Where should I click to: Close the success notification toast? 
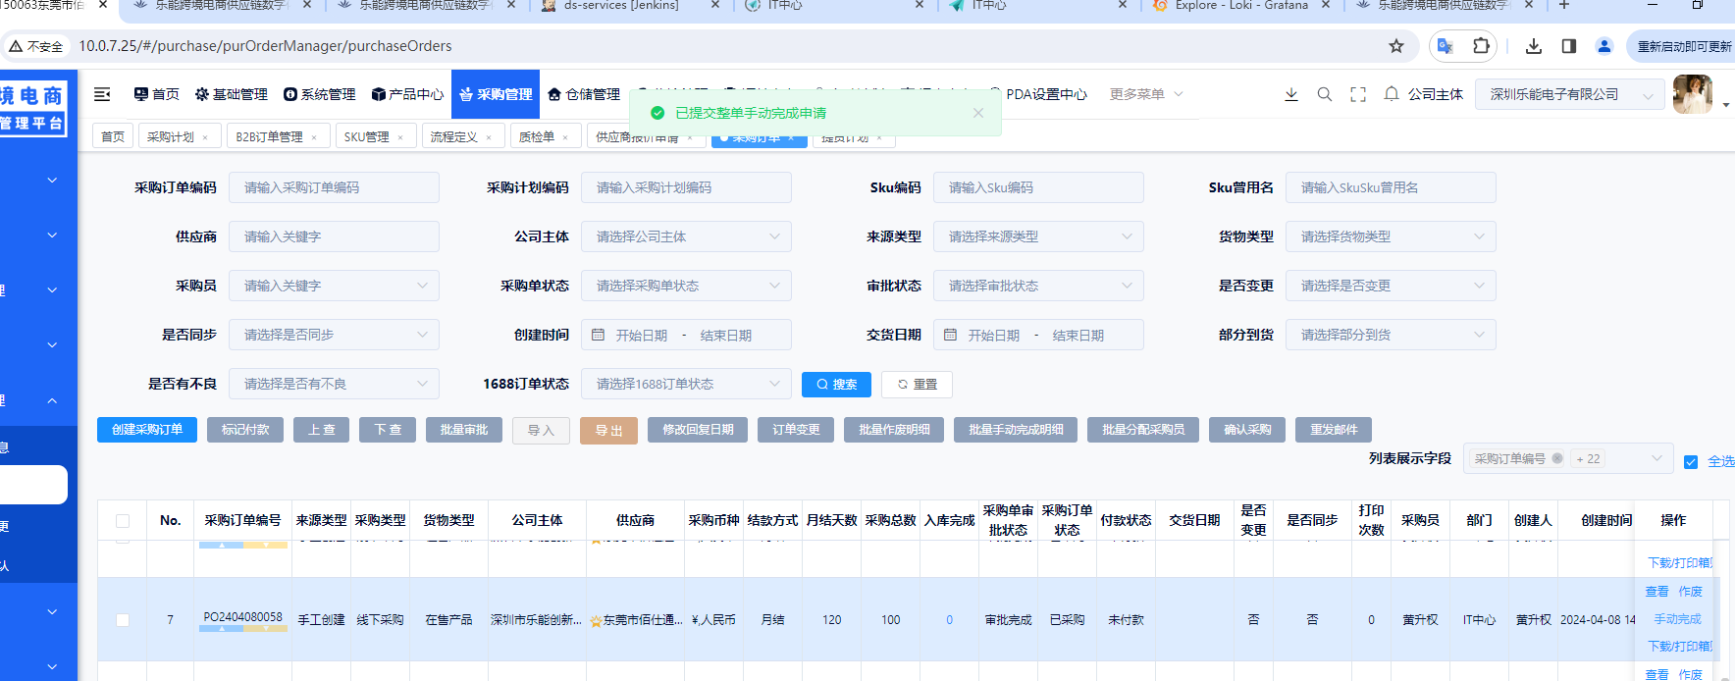pyautogui.click(x=978, y=113)
